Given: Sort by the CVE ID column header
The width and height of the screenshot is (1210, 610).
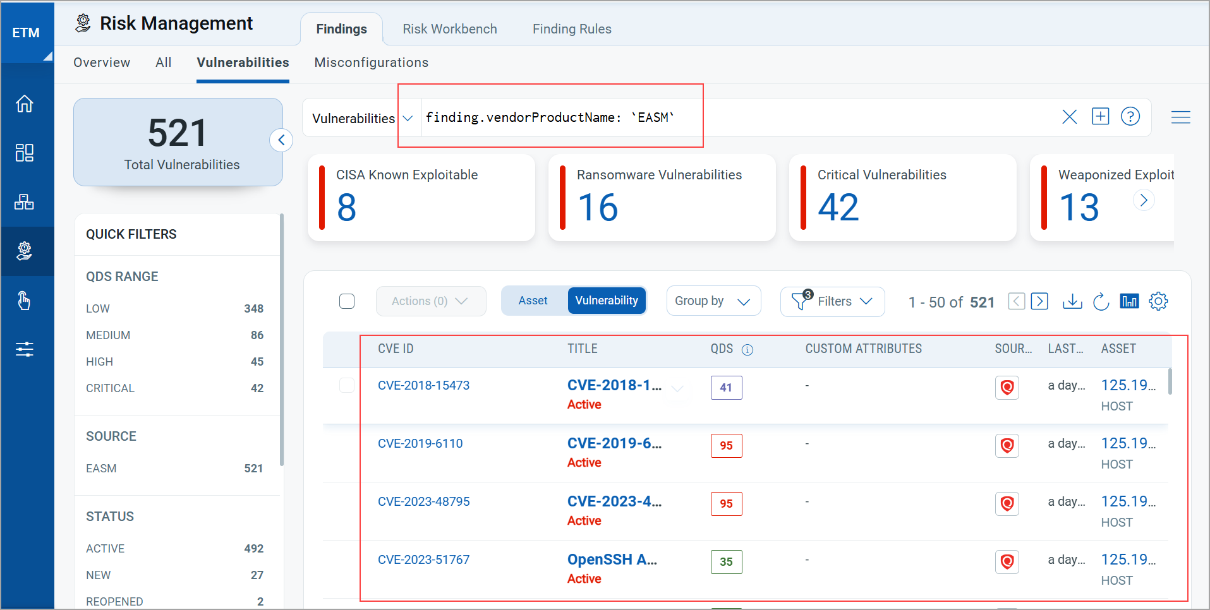Looking at the screenshot, I should click(396, 349).
